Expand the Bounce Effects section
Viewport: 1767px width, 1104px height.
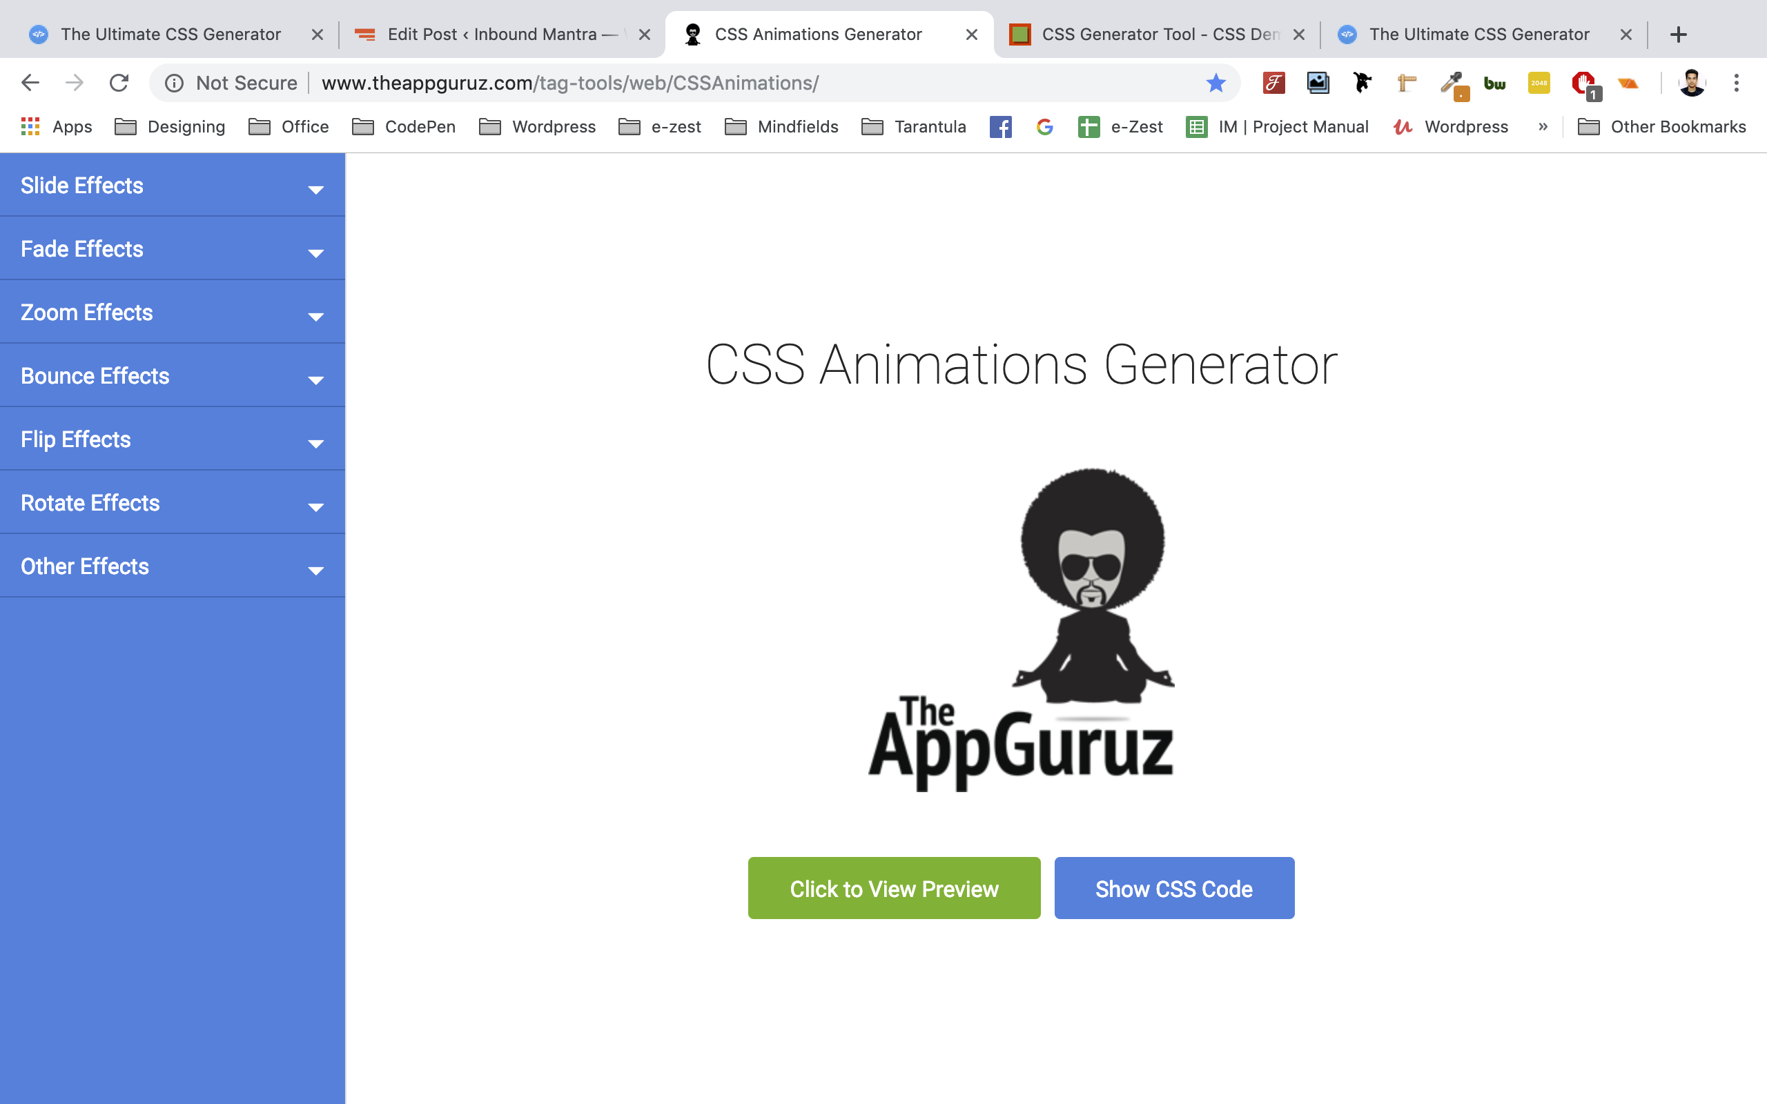click(x=173, y=376)
